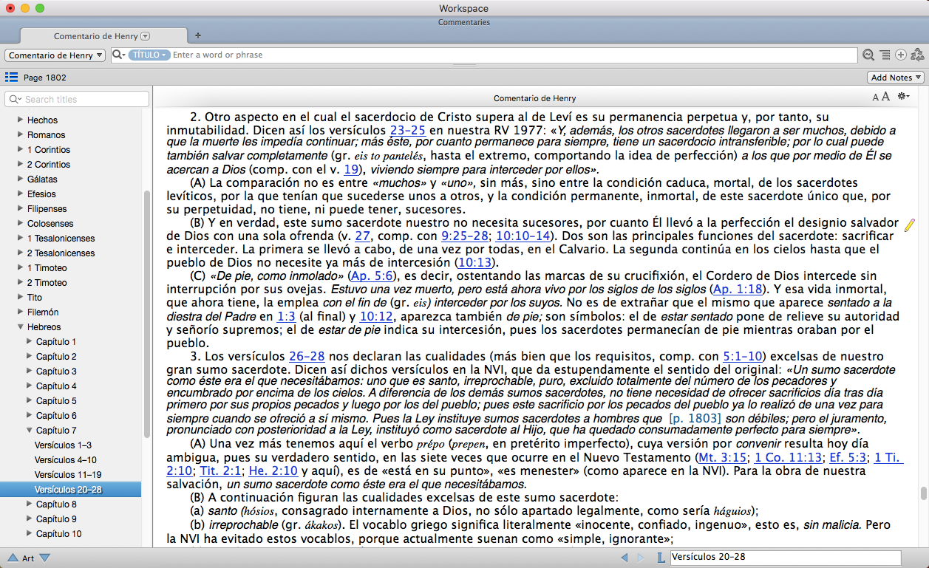929x568 pixels.
Task: Add a new tab with plus icon
Action: click(x=197, y=35)
